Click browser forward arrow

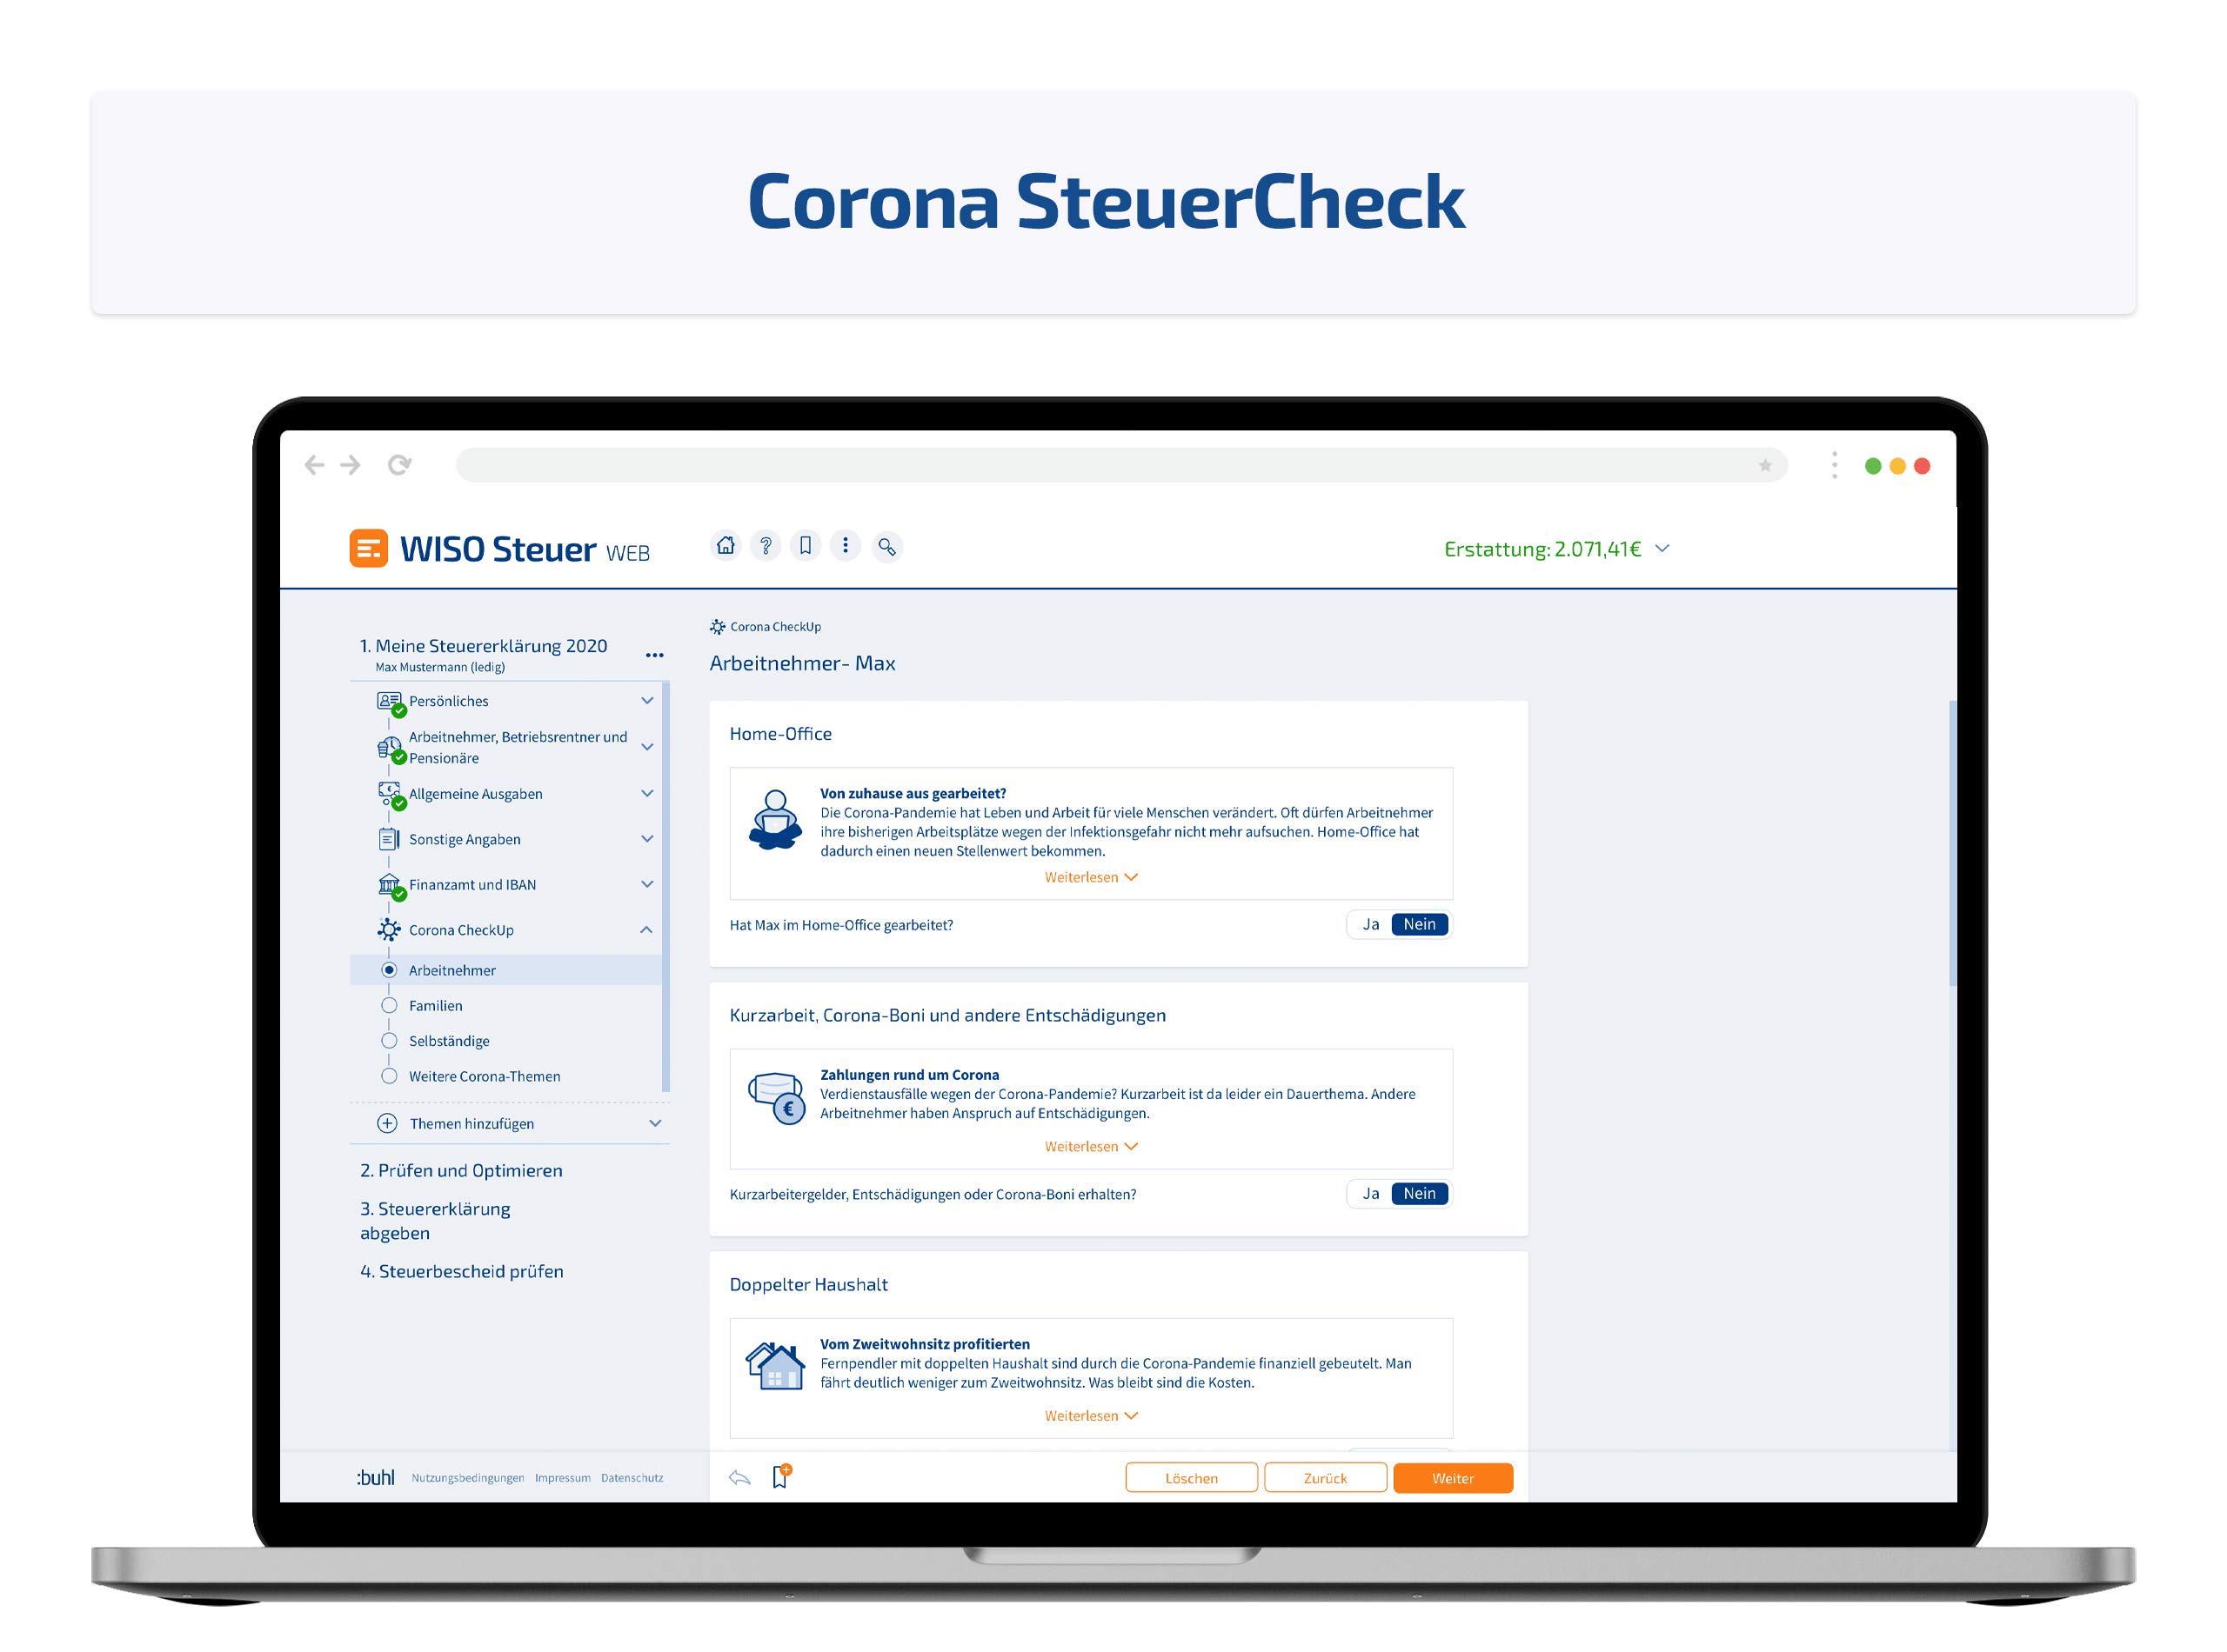351,465
